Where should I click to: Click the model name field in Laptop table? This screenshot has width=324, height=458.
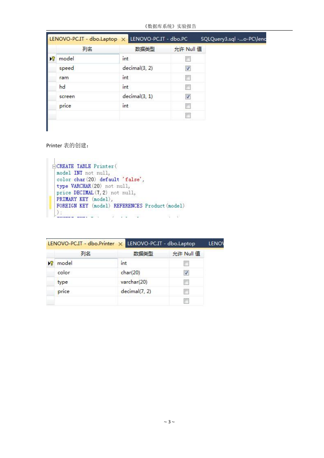(88, 59)
